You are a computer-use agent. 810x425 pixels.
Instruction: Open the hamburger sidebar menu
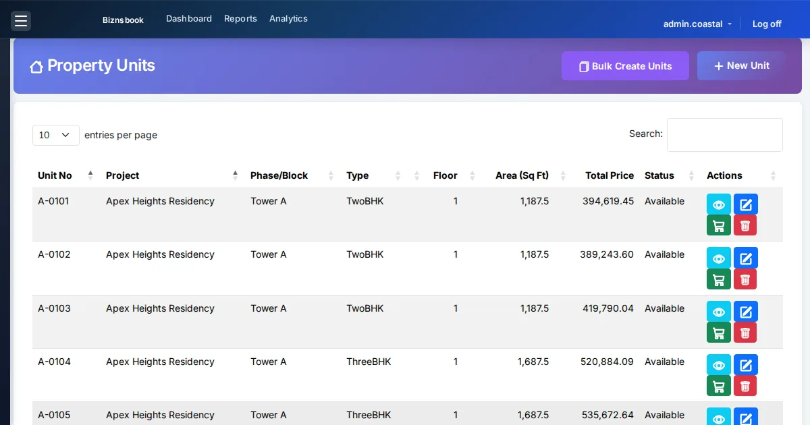pyautogui.click(x=21, y=21)
